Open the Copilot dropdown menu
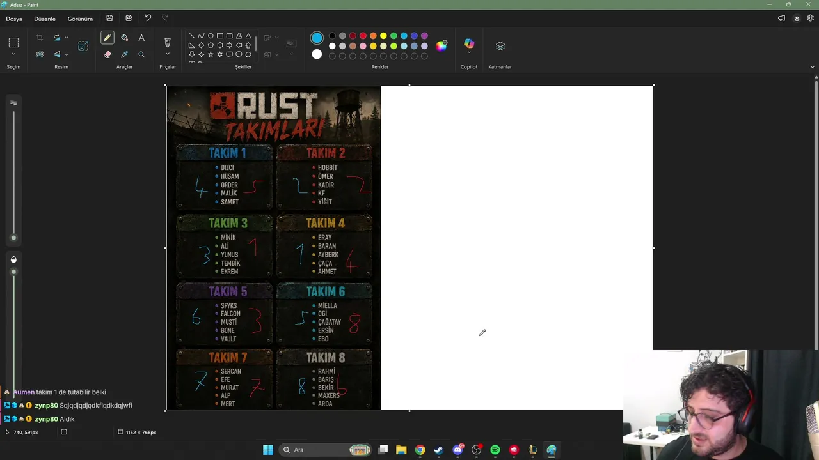 (469, 53)
